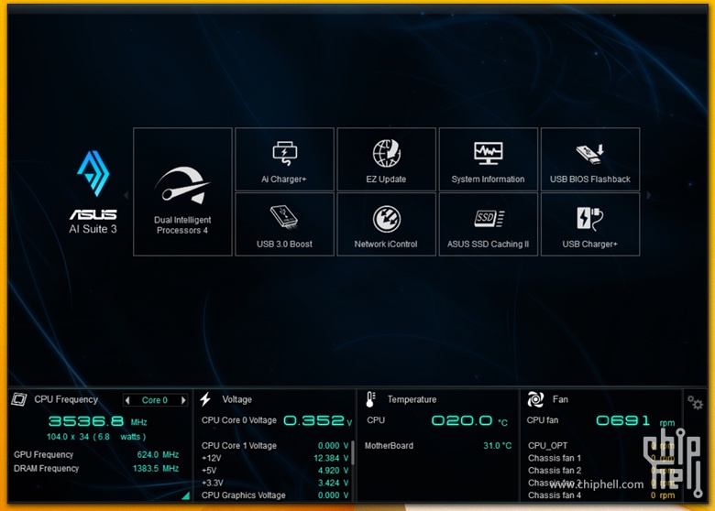Viewport: 715px width, 511px height.
Task: Click the CPU Graphics Voltage row
Action: 275,495
